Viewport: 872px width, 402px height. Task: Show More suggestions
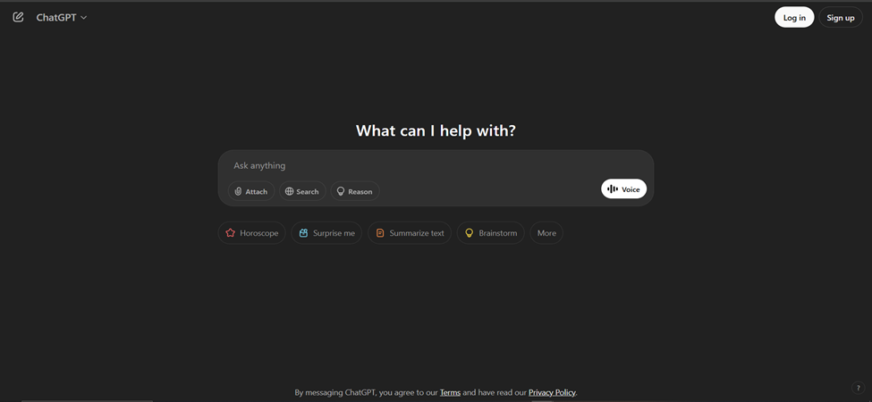coord(546,233)
